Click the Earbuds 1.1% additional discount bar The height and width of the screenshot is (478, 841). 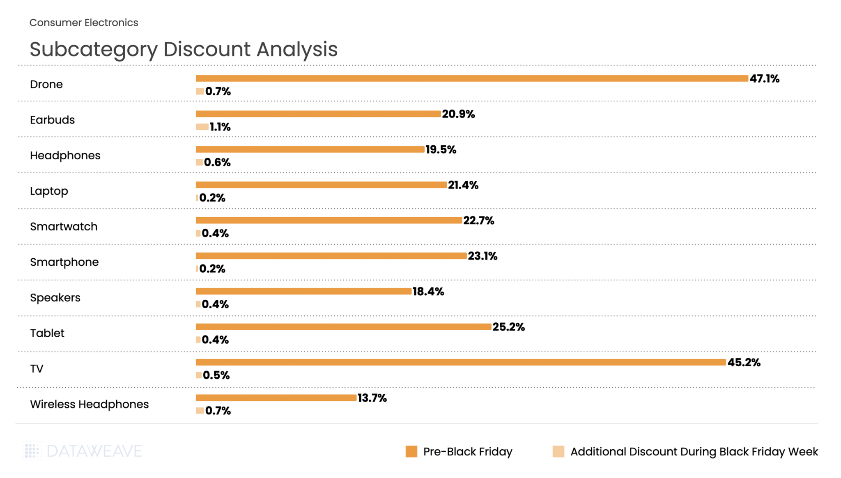tap(202, 127)
